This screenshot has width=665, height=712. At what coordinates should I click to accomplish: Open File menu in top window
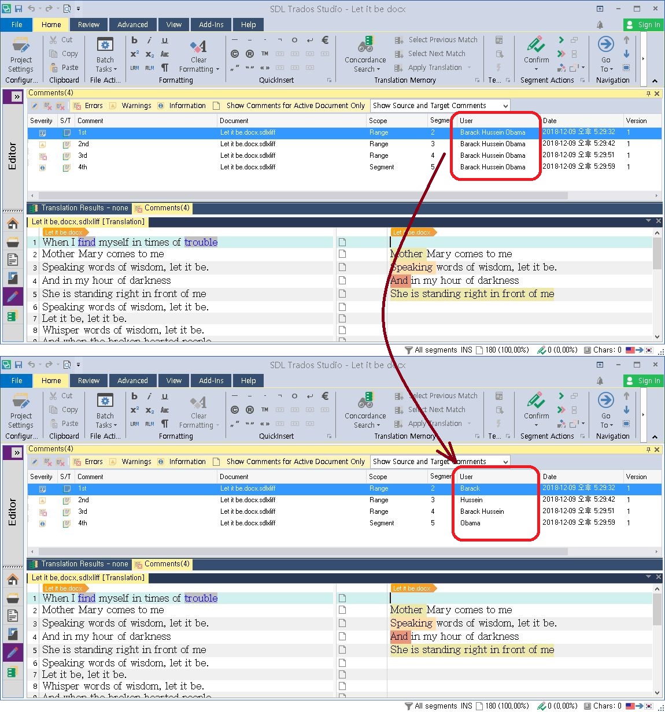pyautogui.click(x=17, y=25)
